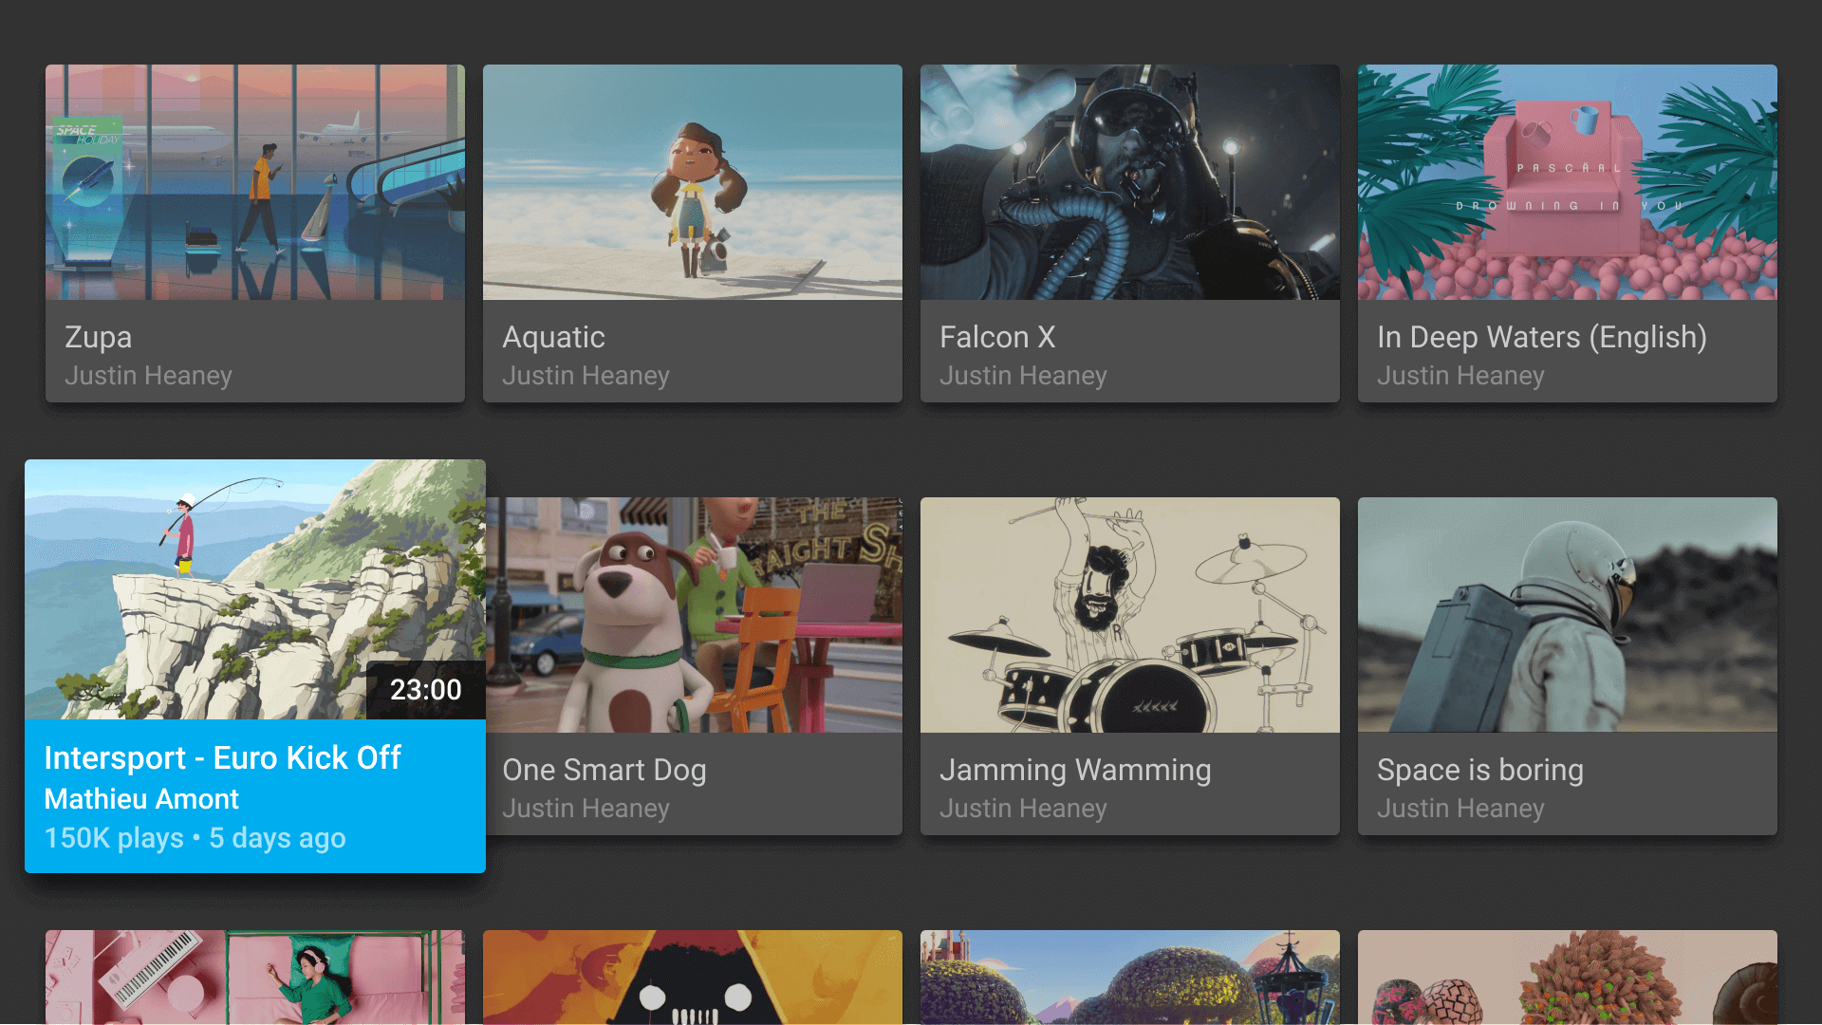Open the orange skull face video thumbnail
Screen dimensions: 1822x1025
[693, 978]
